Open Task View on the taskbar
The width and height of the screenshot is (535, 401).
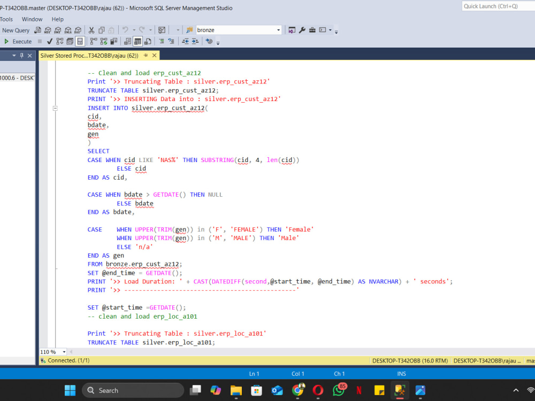pyautogui.click(x=195, y=390)
